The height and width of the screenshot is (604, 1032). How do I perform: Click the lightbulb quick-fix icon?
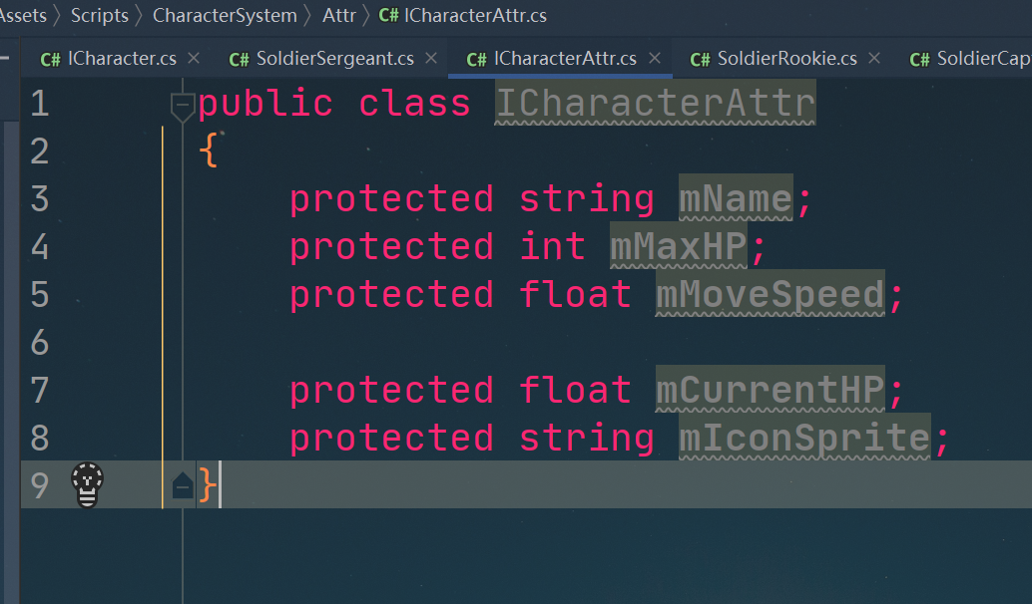coord(88,485)
